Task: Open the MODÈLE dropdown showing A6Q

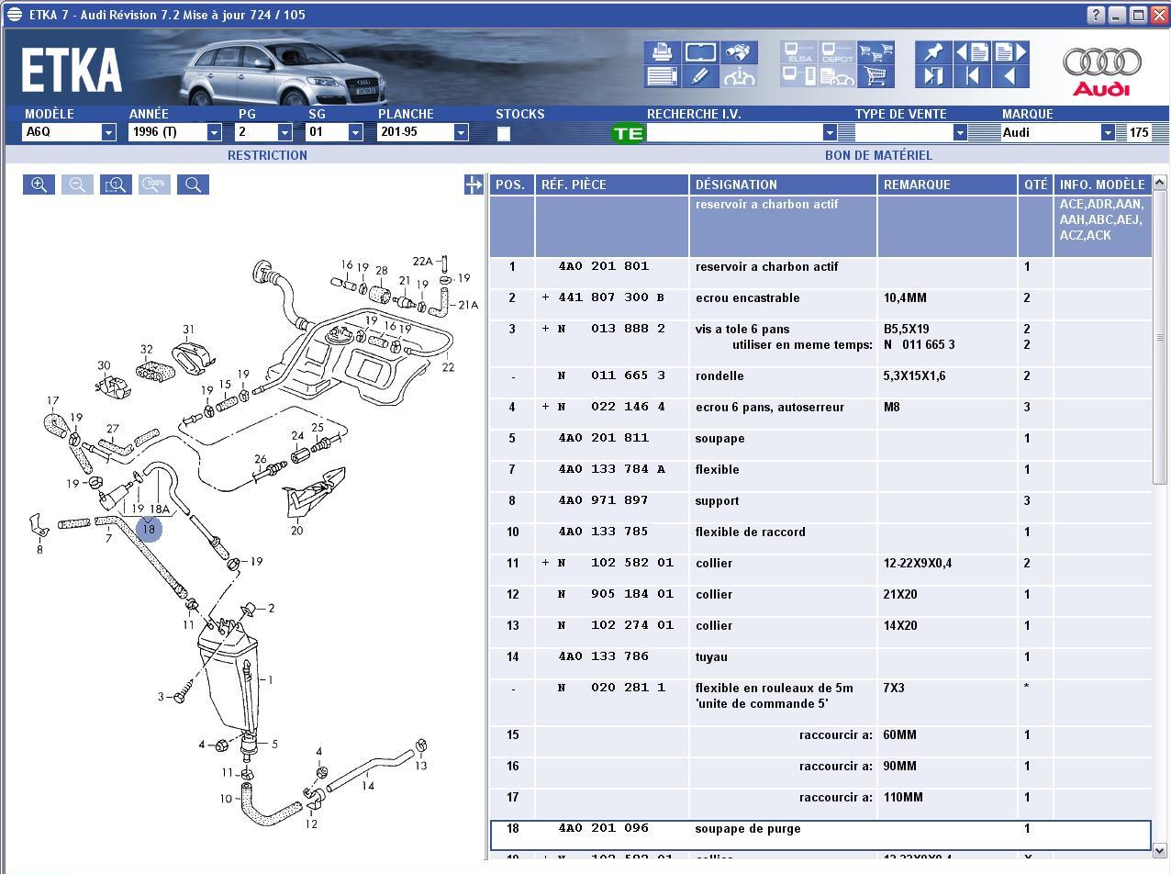Action: [108, 132]
